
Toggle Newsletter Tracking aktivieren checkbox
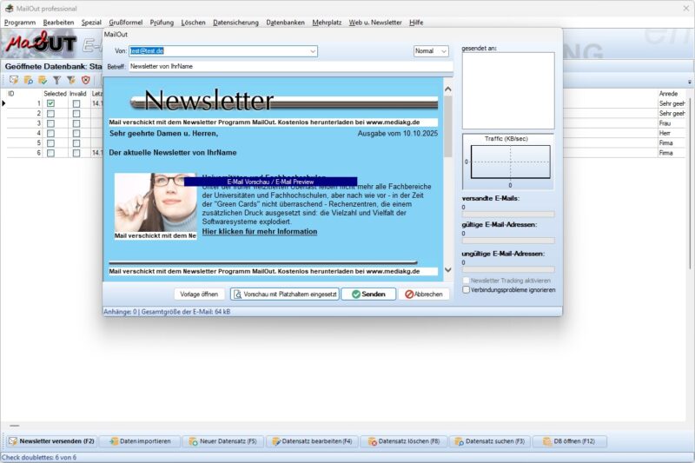coord(466,281)
